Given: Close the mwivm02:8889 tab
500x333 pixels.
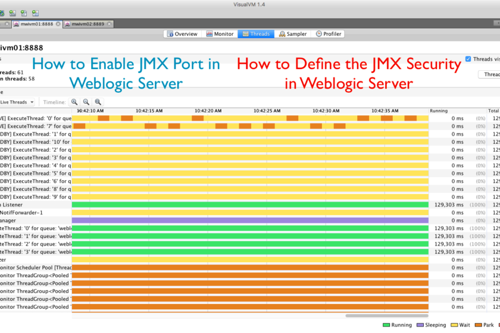Looking at the screenshot, I should click(110, 24).
